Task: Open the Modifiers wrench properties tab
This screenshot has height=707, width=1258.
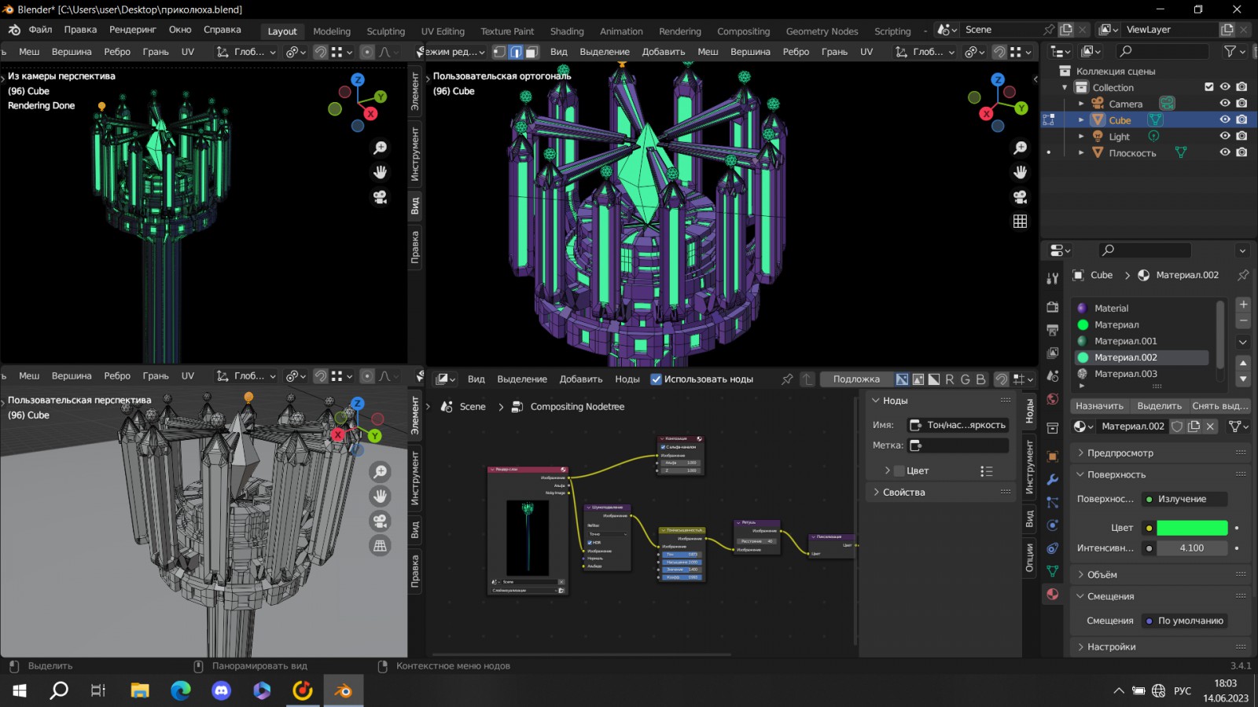Action: pyautogui.click(x=1053, y=479)
